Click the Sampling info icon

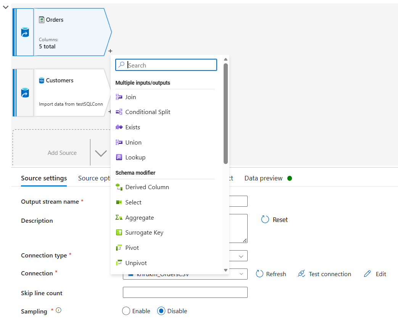59,310
